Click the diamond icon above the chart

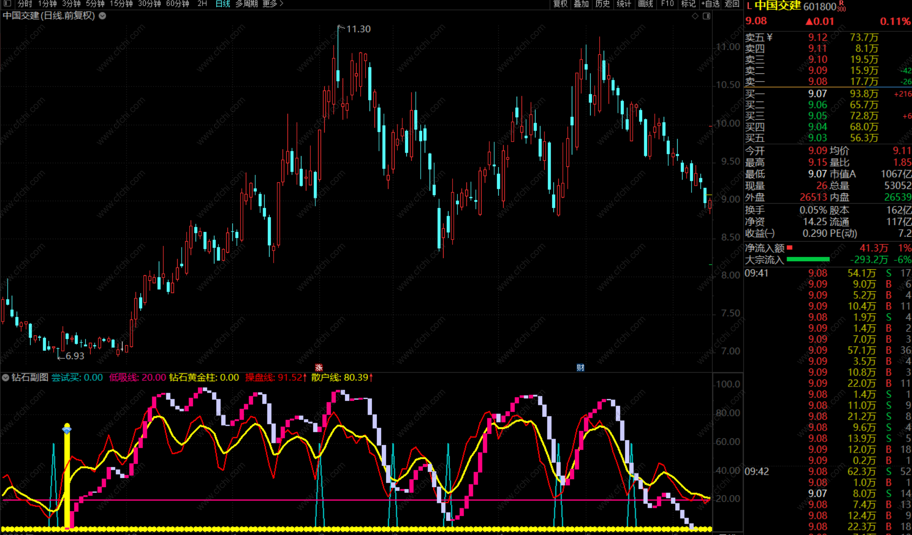695,16
